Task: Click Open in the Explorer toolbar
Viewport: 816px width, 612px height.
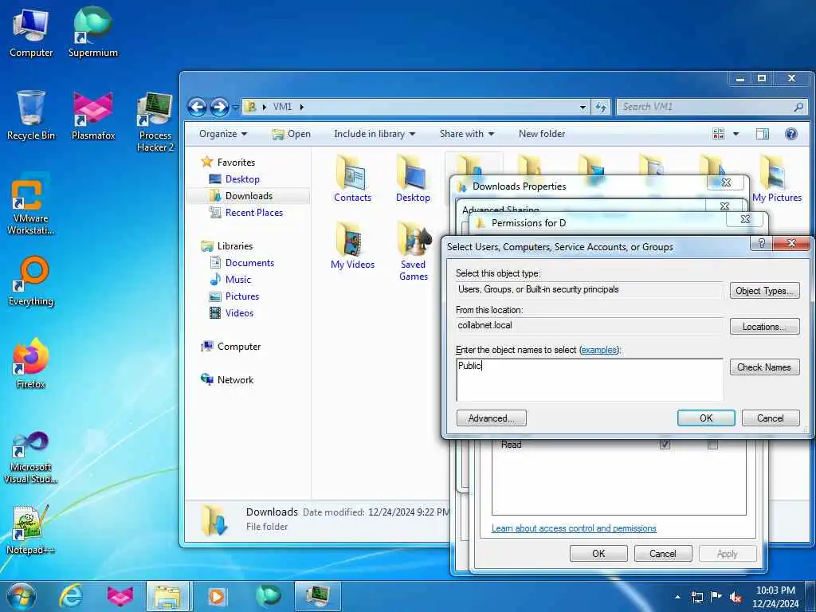Action: pos(292,134)
